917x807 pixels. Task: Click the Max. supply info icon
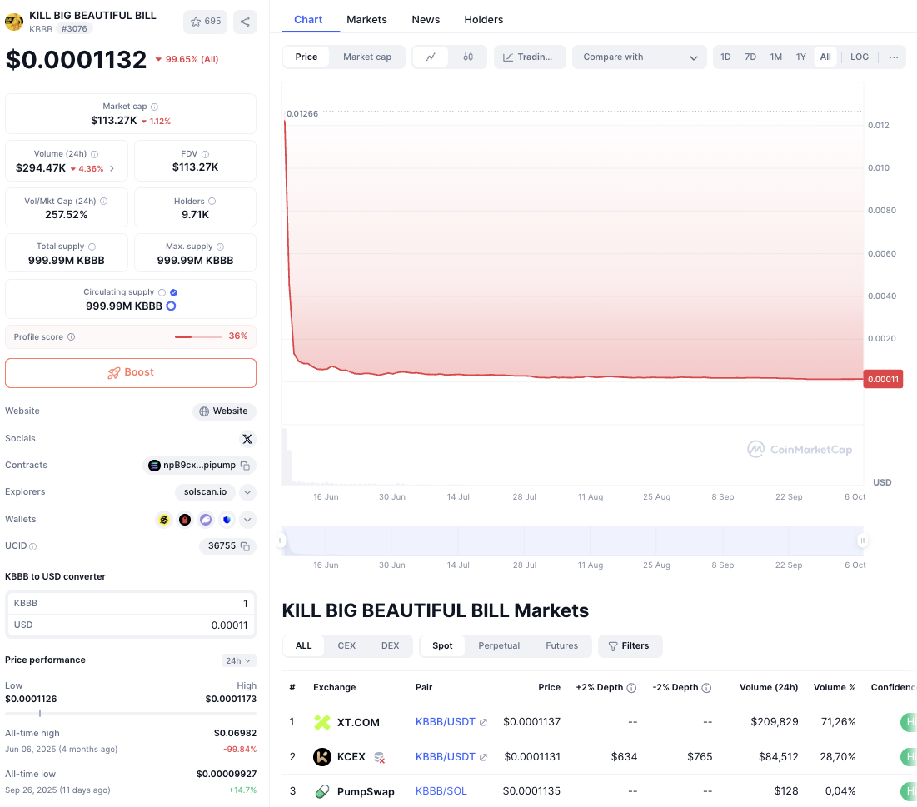click(x=221, y=247)
